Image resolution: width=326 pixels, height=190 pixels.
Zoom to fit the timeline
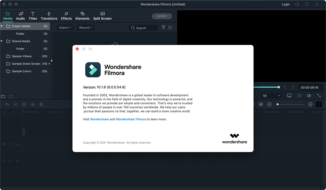pyautogui.click(x=261, y=104)
